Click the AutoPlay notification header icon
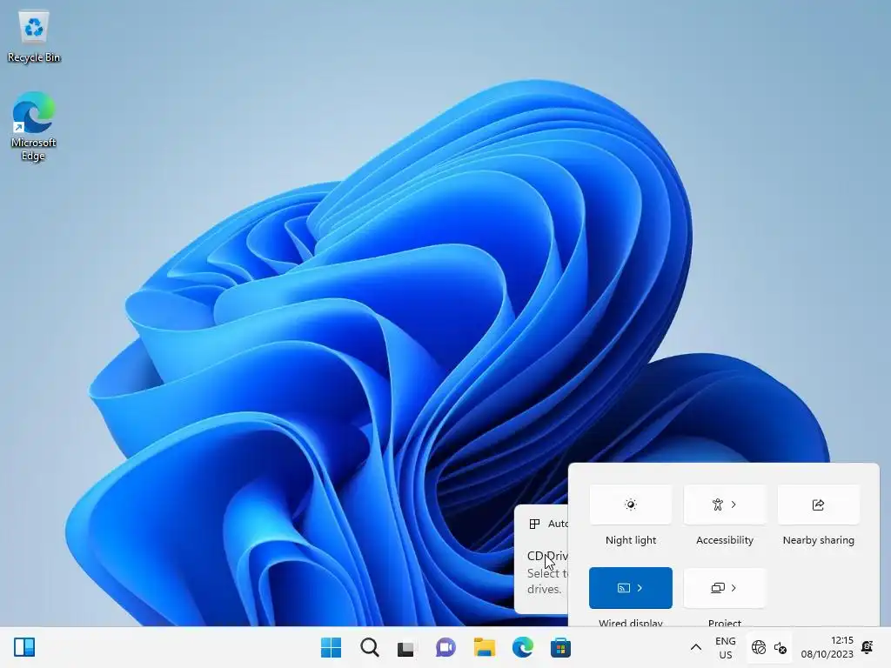This screenshot has height=668, width=891. tap(534, 524)
